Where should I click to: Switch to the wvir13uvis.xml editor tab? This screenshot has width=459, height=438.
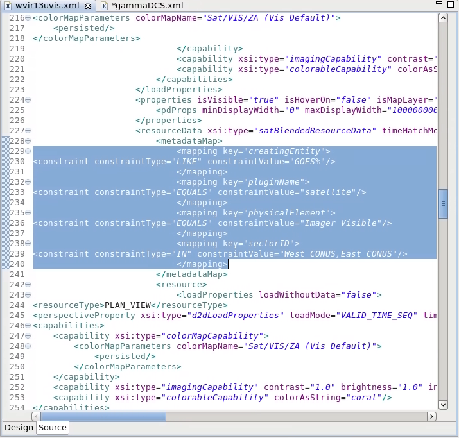point(48,6)
